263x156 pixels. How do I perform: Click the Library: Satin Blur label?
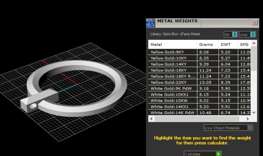pyautogui.click(x=175, y=34)
